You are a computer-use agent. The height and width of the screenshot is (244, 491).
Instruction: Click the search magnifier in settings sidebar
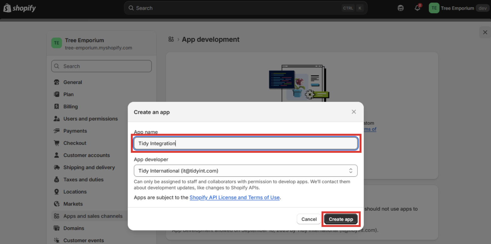[x=57, y=66]
